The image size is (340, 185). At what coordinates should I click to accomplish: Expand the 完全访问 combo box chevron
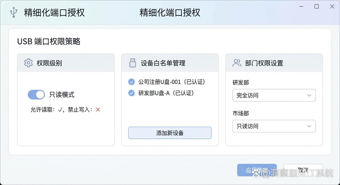coord(309,95)
